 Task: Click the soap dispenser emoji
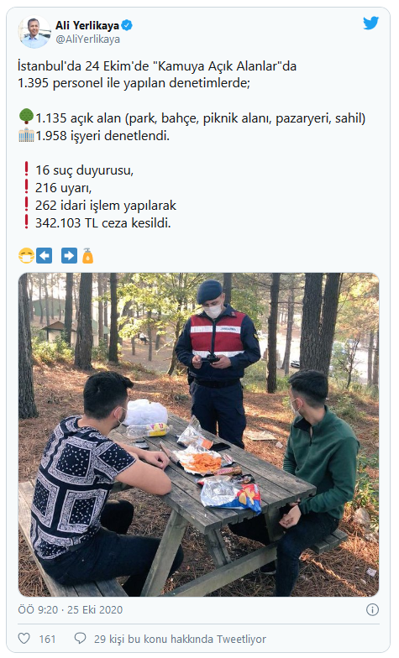[x=87, y=255]
